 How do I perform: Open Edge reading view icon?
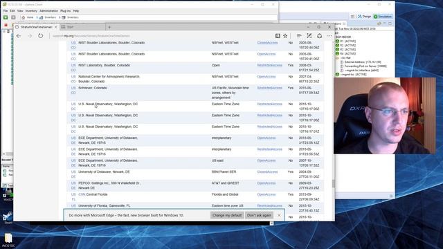coord(278,36)
